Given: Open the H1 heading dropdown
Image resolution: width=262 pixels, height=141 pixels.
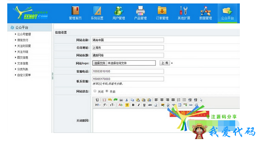Looking at the screenshot, I should click(x=98, y=105).
